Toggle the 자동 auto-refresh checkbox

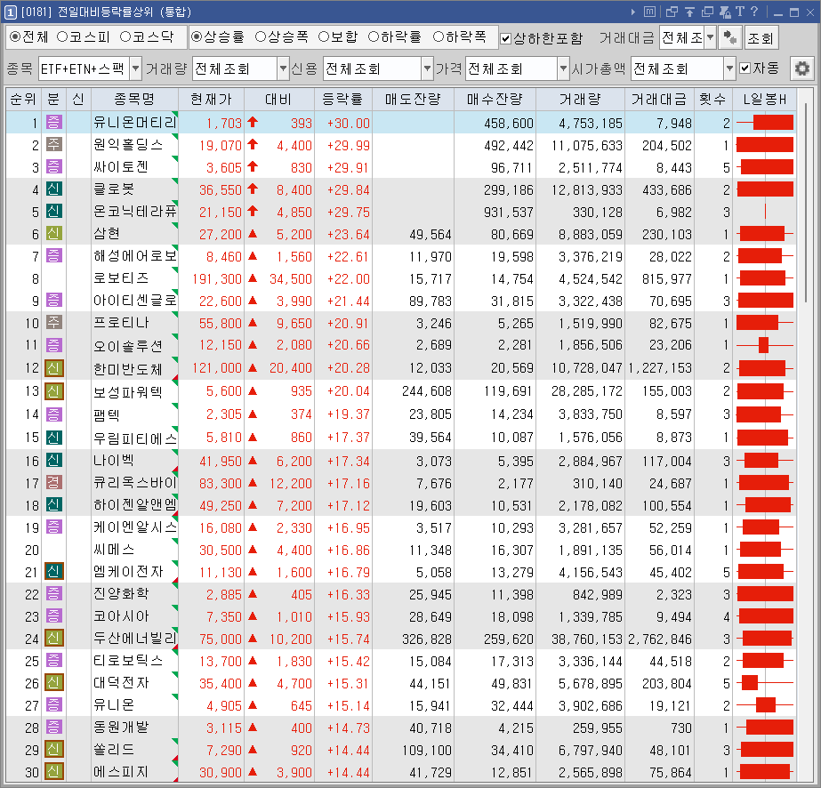click(x=745, y=68)
